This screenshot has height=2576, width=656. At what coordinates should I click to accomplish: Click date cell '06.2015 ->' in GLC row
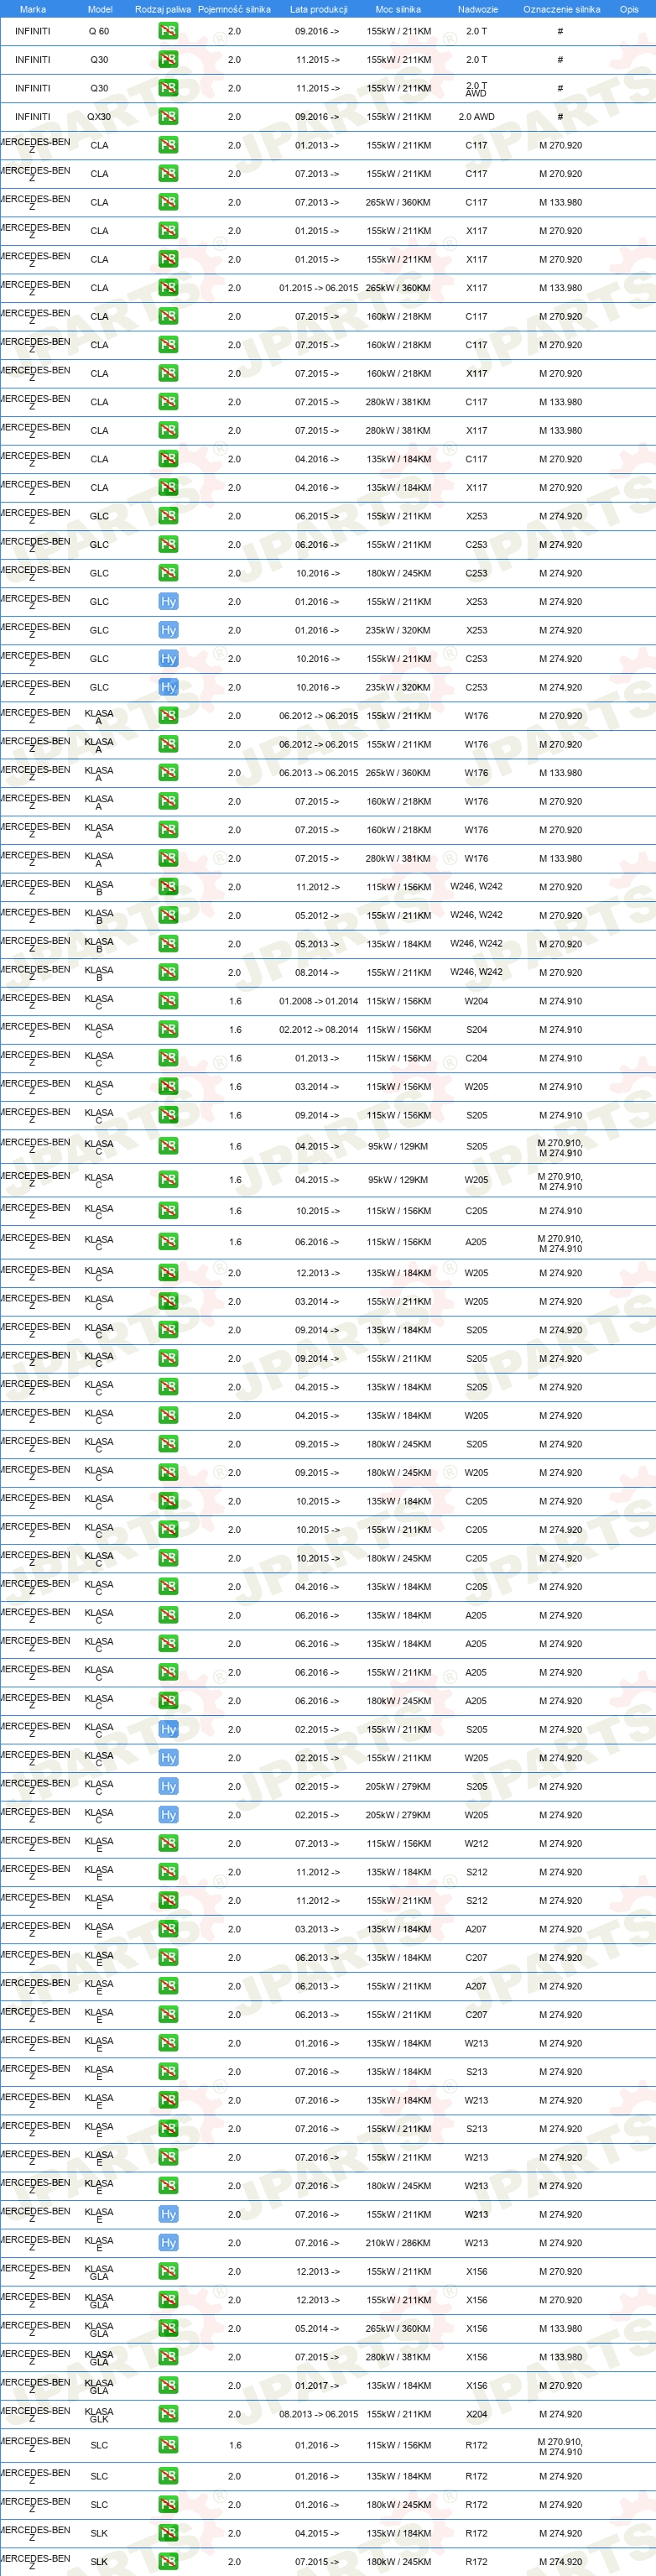coord(317,516)
